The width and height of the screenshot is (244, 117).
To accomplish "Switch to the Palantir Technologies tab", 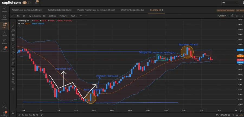I will (94, 10).
